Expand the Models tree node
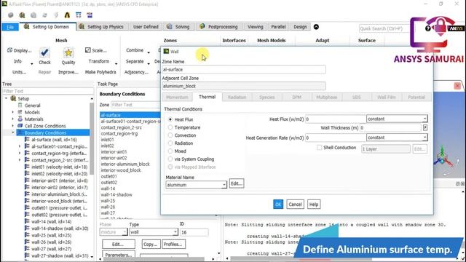The image size is (466, 262). pos(13,112)
